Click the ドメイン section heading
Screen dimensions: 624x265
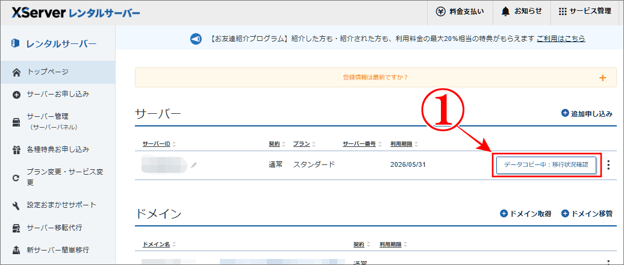click(158, 214)
